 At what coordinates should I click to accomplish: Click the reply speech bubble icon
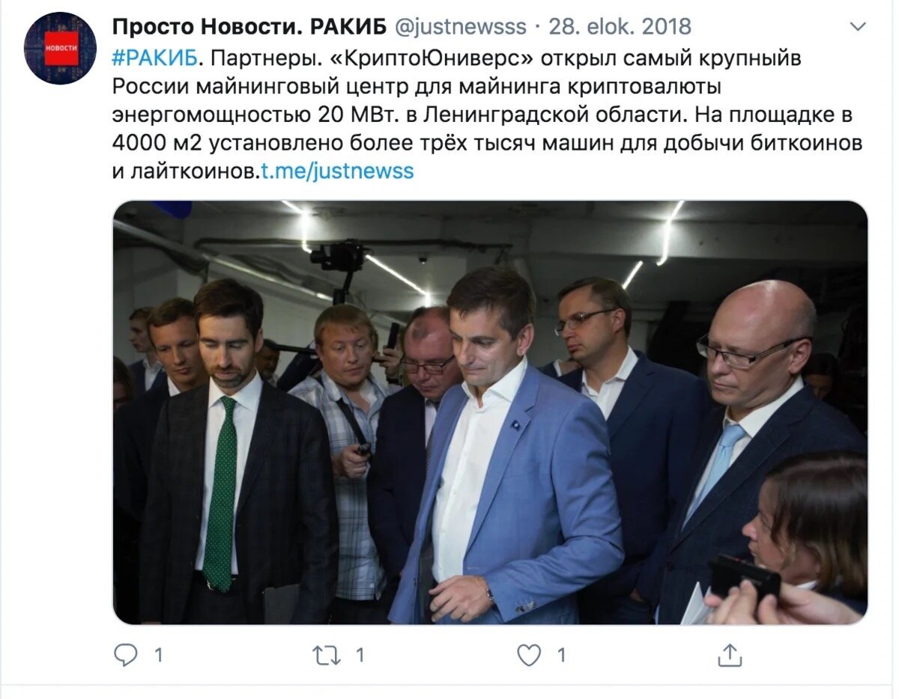click(x=126, y=656)
